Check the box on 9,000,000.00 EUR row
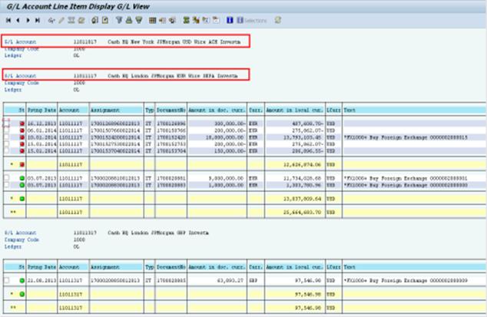Image resolution: width=487 pixels, height=317 pixels. [x=6, y=178]
